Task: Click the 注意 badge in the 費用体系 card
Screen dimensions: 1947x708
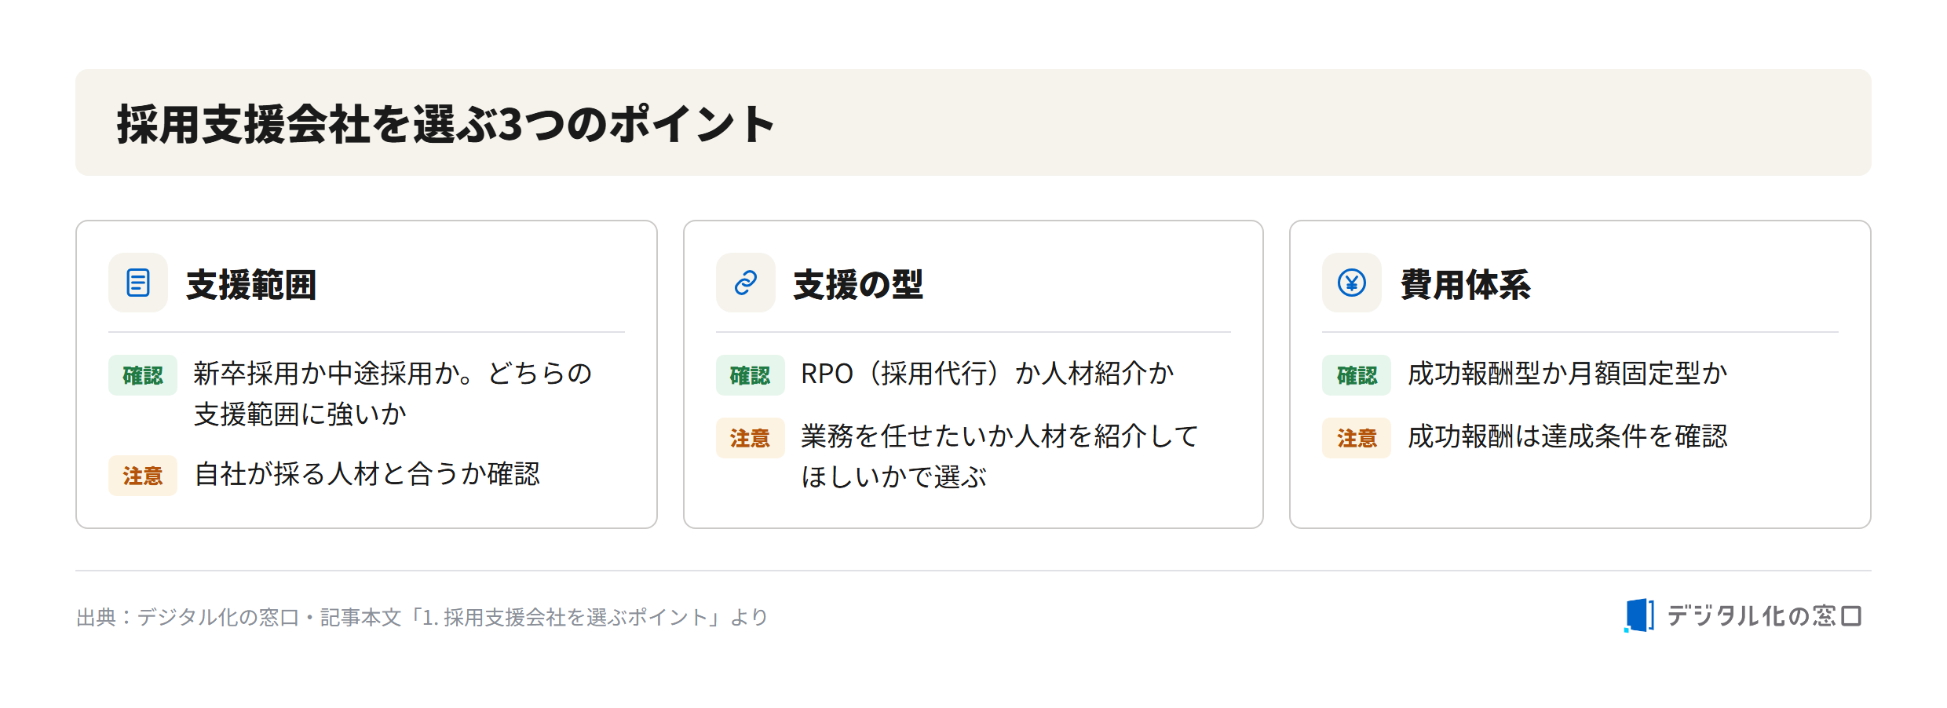Action: pos(1357,438)
